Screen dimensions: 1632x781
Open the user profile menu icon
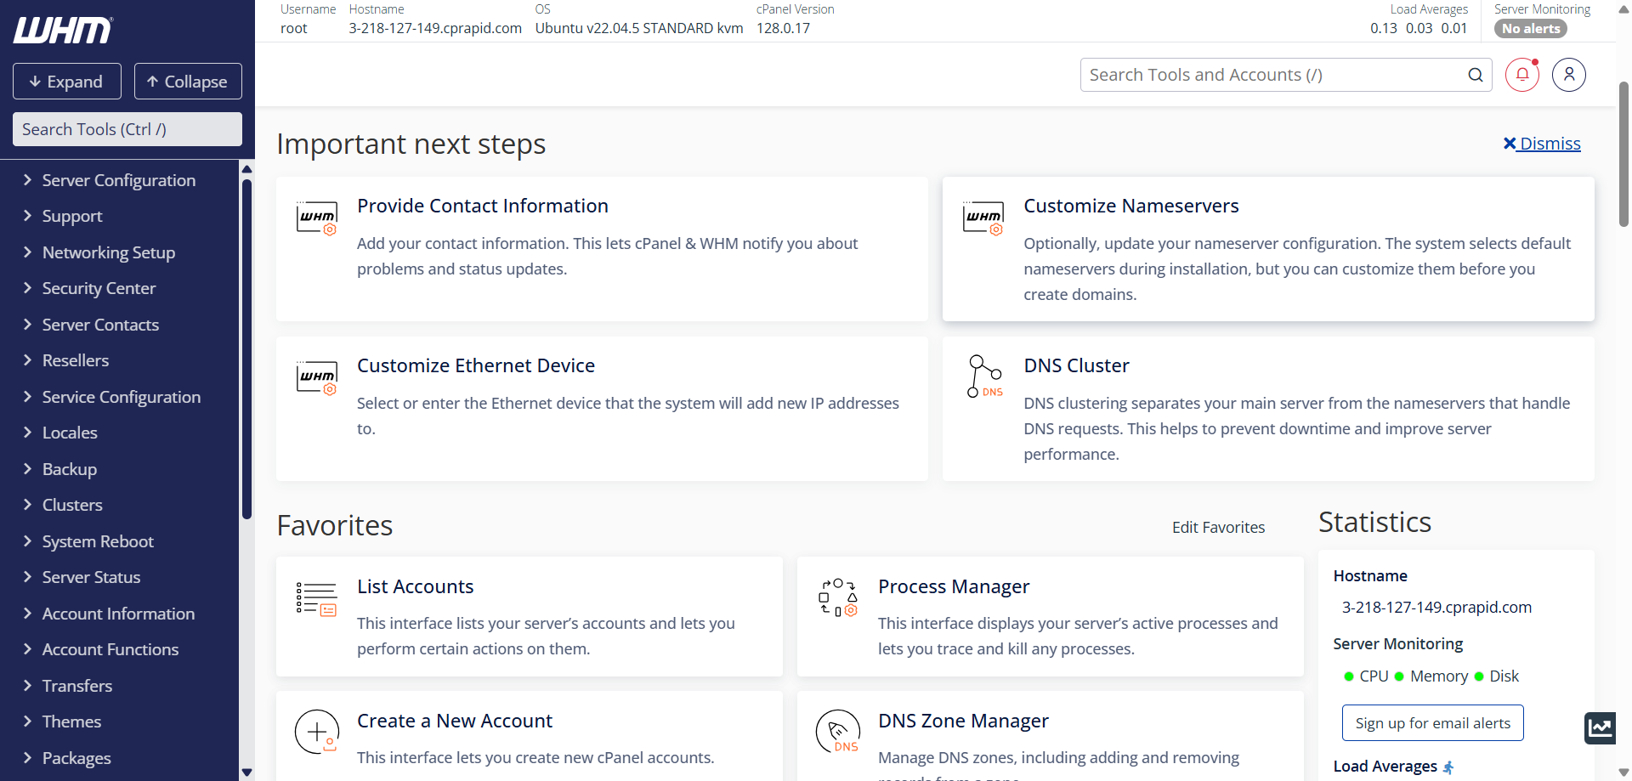[1569, 75]
